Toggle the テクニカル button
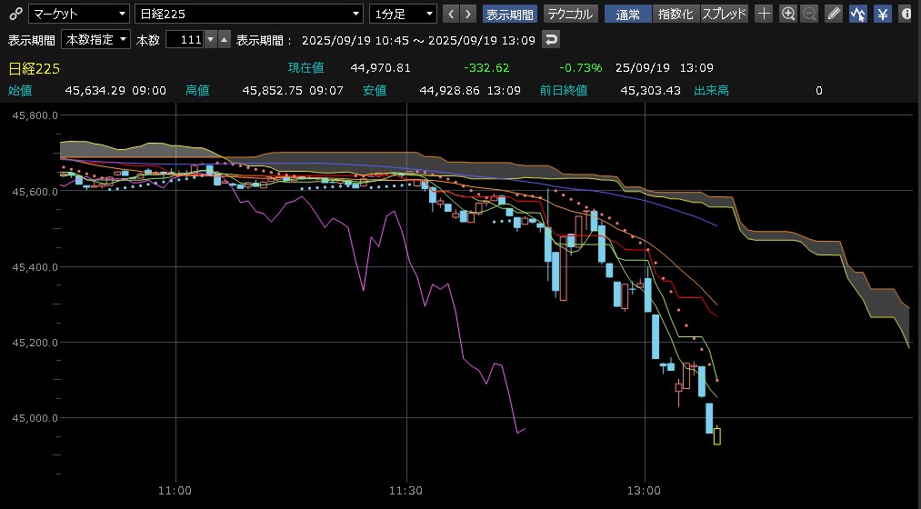The width and height of the screenshot is (921, 509). [x=570, y=15]
